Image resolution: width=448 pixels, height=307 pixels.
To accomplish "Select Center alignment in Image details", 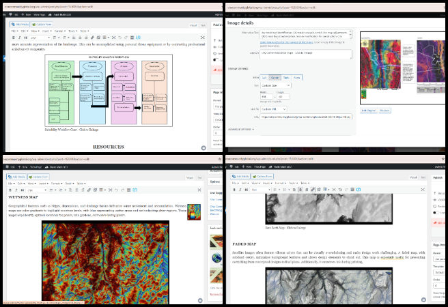I will point(275,78).
